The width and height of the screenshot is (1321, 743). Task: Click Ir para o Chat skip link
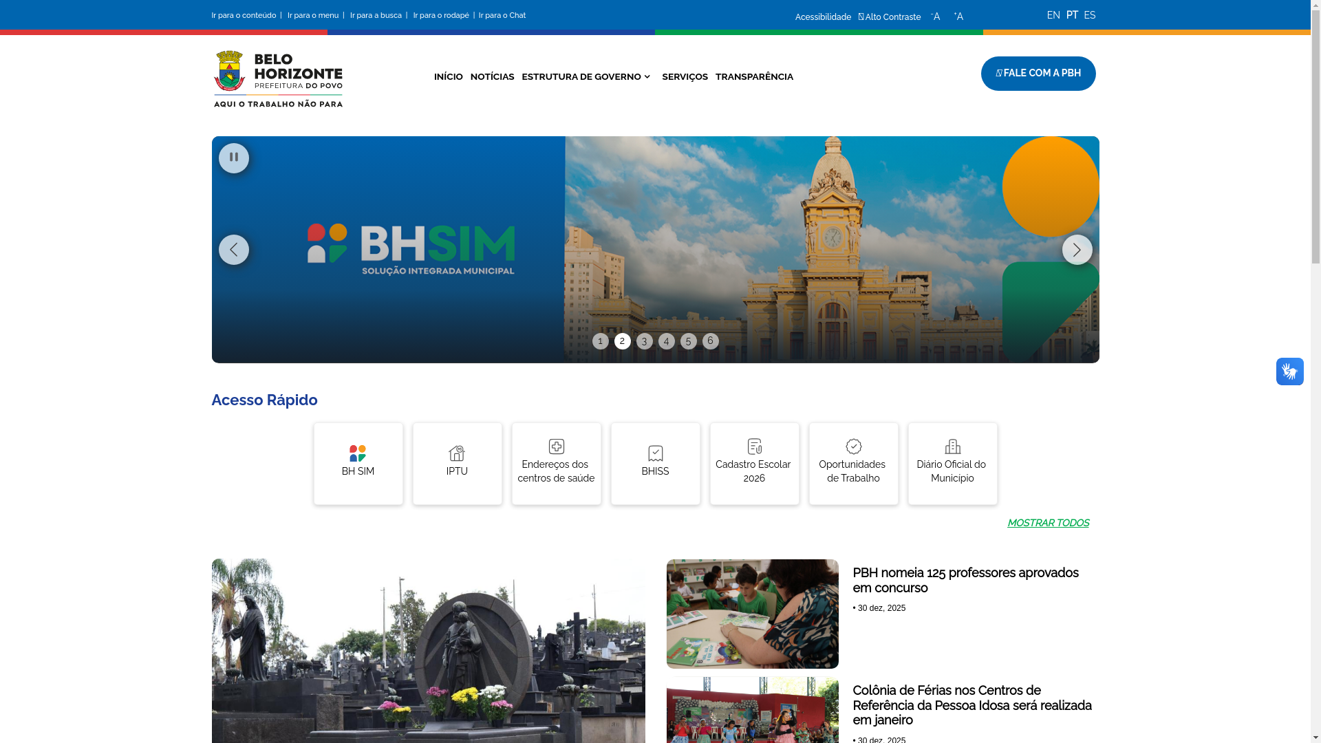coord(502,15)
